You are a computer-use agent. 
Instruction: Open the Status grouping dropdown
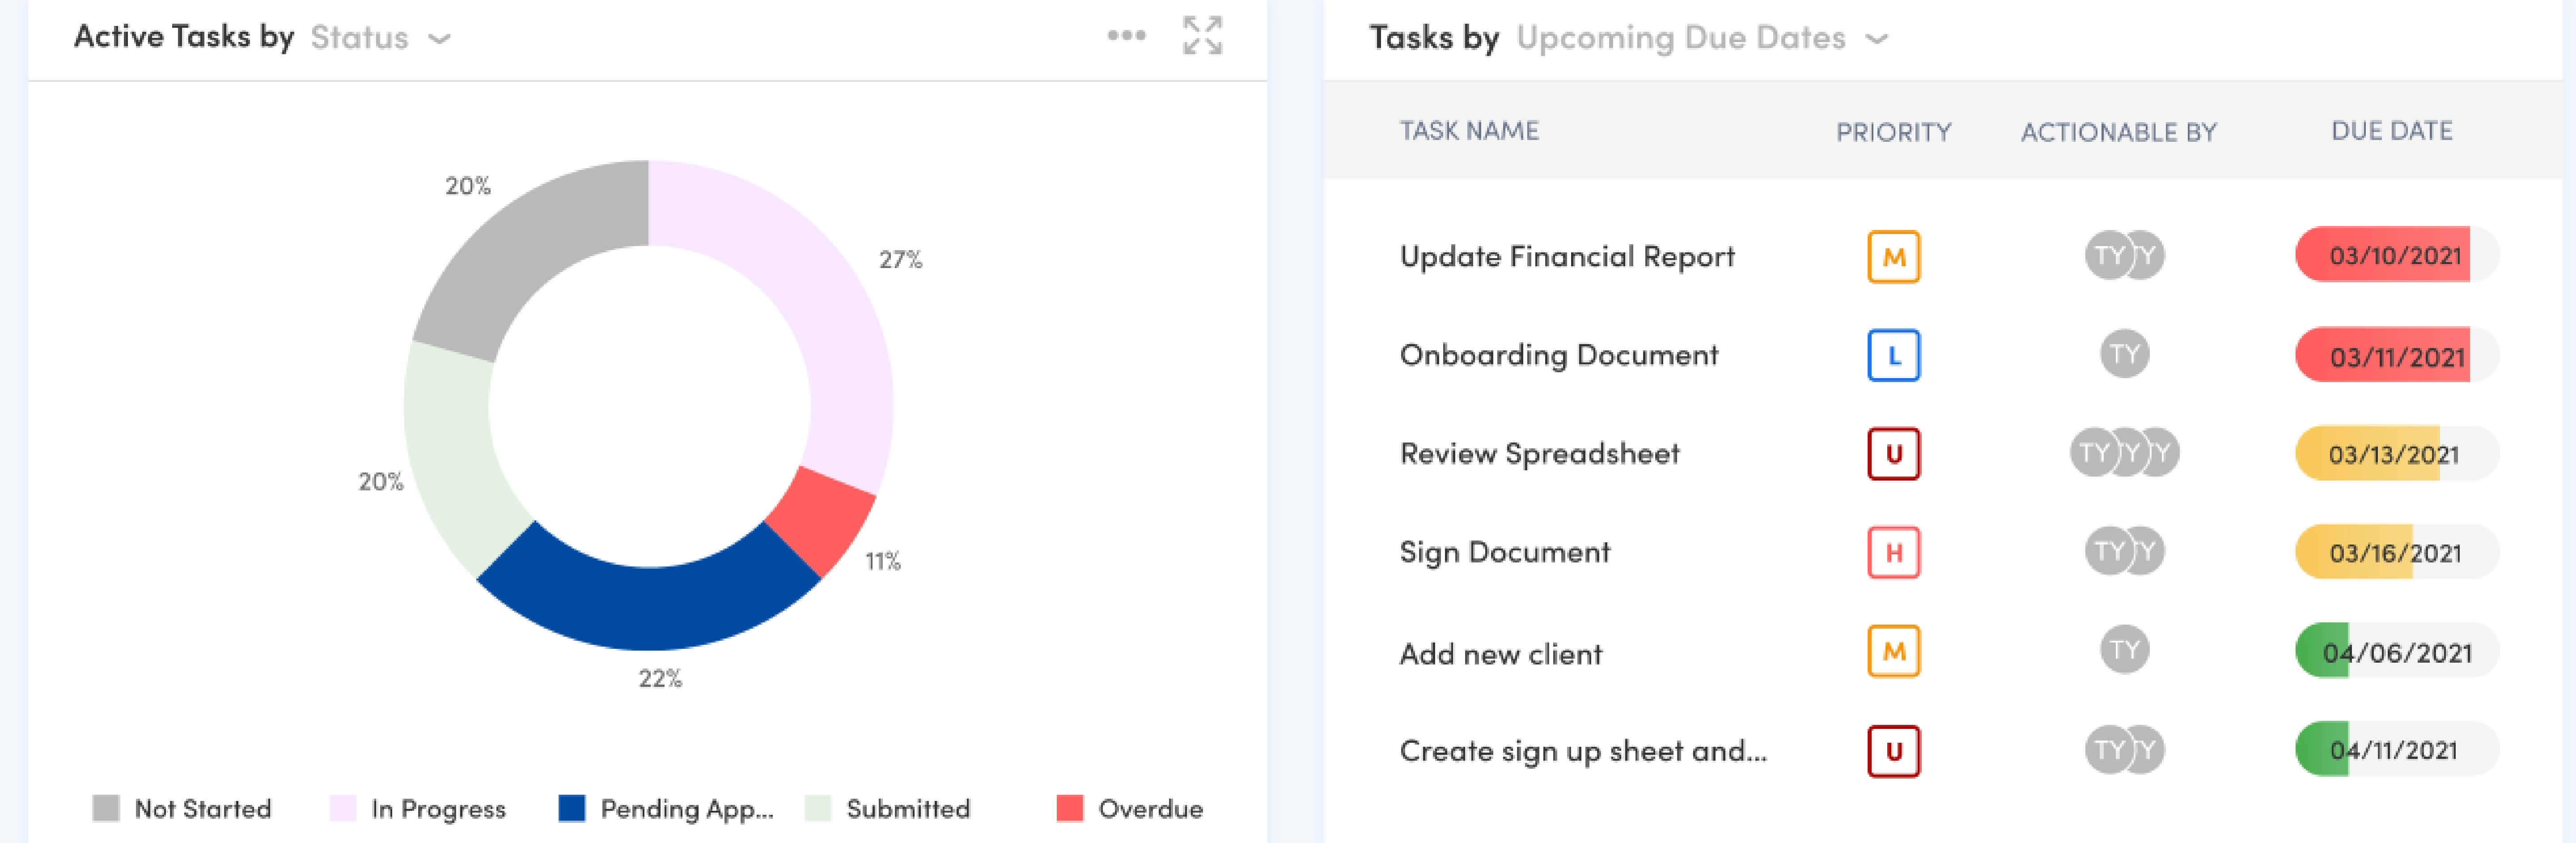381,38
